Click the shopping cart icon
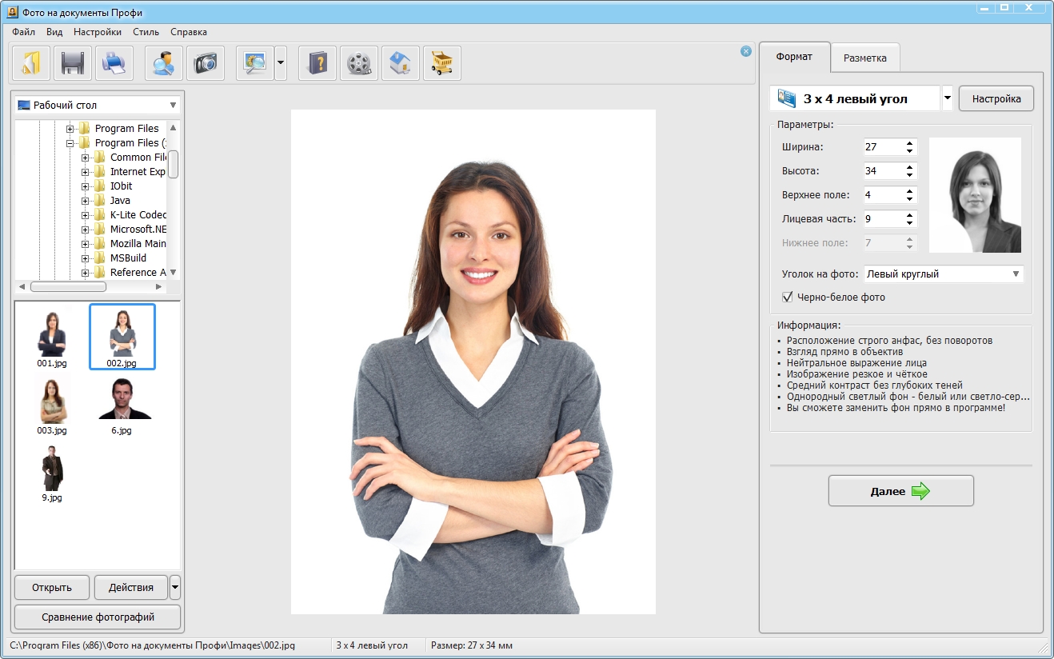1054x659 pixels. (x=442, y=63)
